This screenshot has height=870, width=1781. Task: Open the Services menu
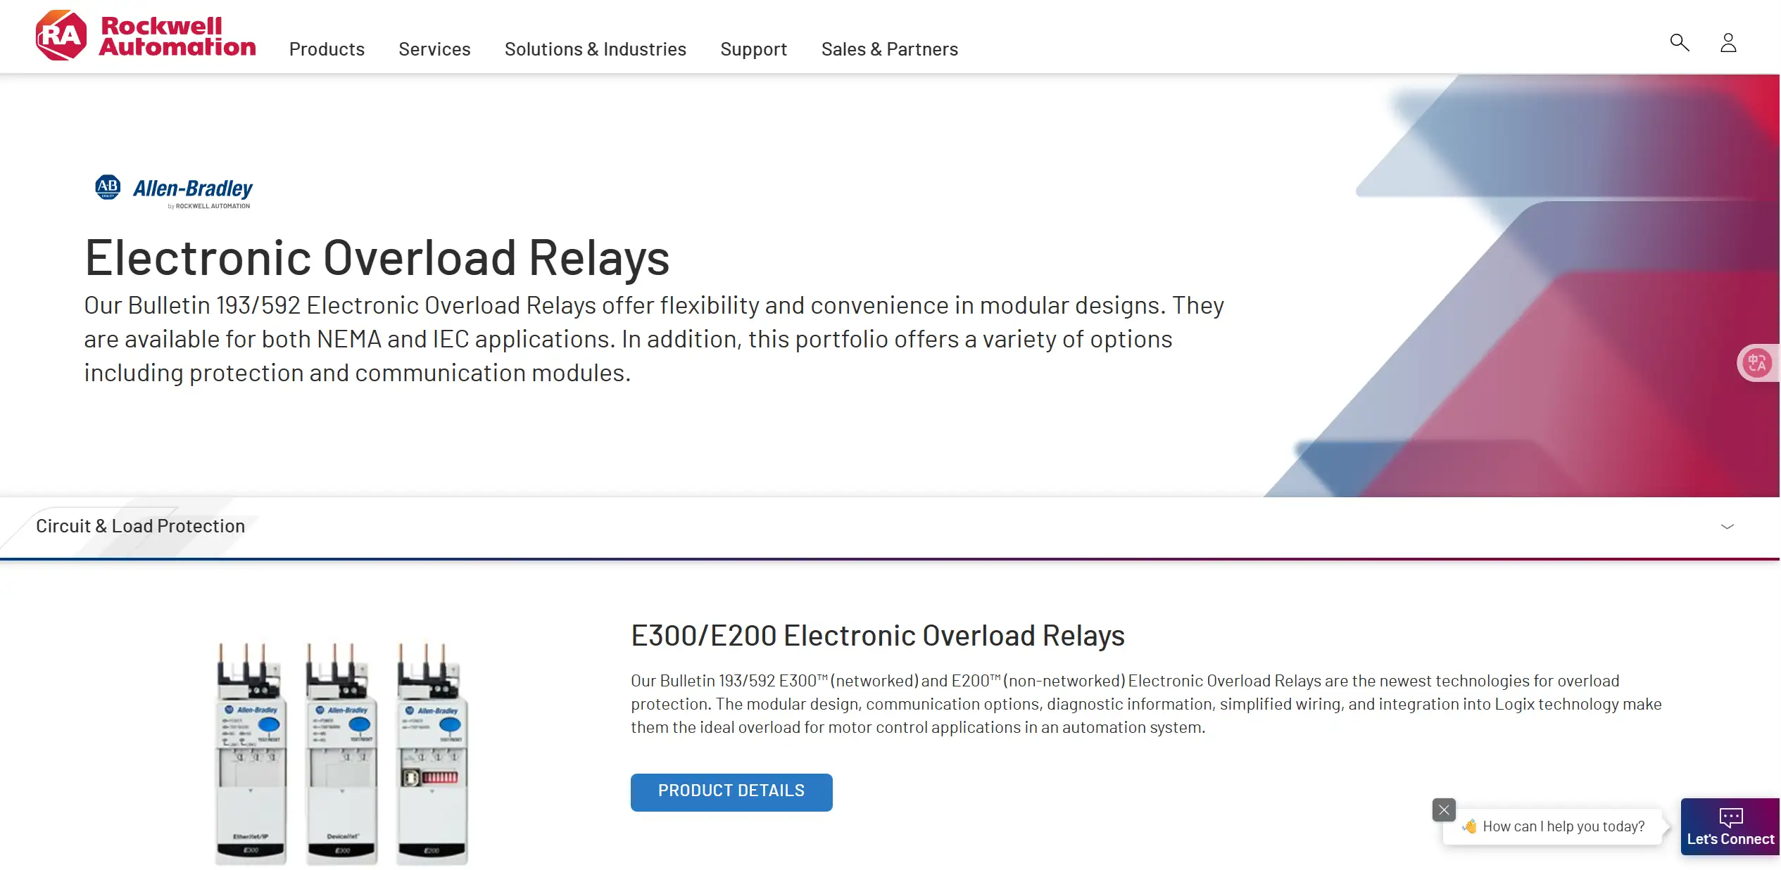pyautogui.click(x=434, y=49)
